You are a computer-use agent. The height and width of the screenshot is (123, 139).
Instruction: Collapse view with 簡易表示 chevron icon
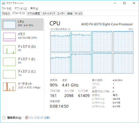pyautogui.click(x=4, y=118)
